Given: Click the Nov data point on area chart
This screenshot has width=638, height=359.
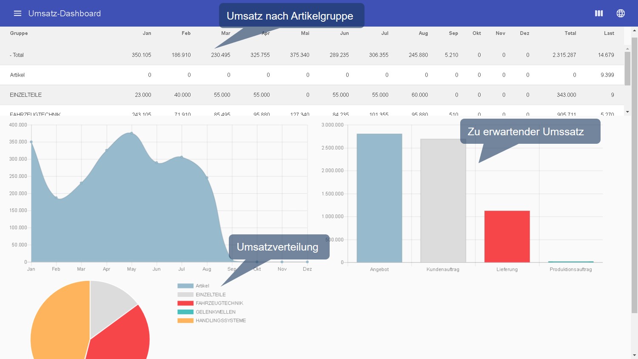Looking at the screenshot, I should tap(282, 262).
